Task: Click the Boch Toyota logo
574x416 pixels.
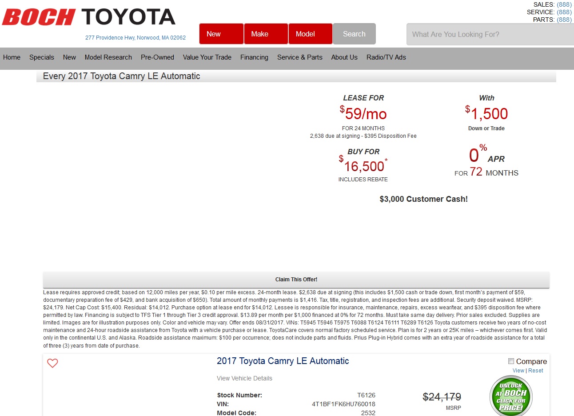Action: pyautogui.click(x=89, y=17)
